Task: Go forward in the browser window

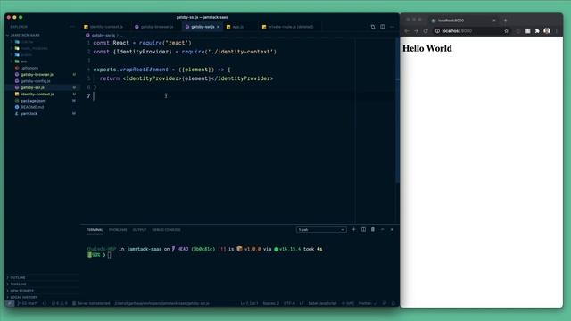Action: pyautogui.click(x=416, y=31)
